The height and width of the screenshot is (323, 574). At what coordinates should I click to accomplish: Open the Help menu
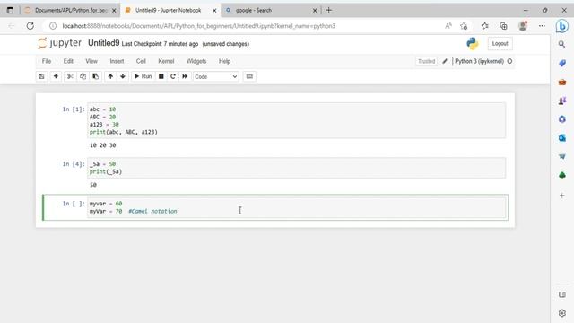tap(224, 61)
